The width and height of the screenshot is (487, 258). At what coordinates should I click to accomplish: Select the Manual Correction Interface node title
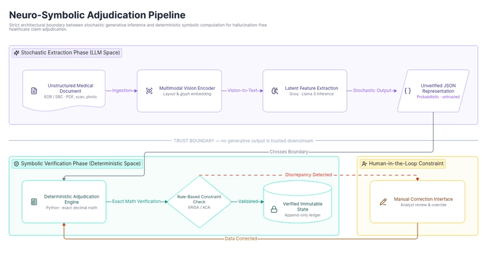(x=423, y=199)
